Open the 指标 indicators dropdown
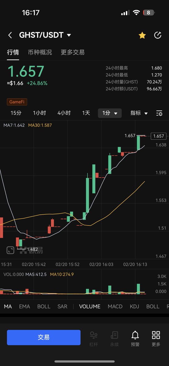 click(139, 113)
